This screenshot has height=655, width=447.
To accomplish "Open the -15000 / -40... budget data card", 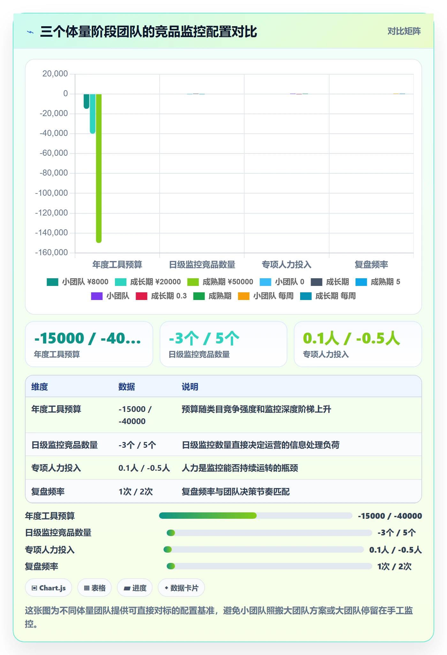I will [89, 344].
